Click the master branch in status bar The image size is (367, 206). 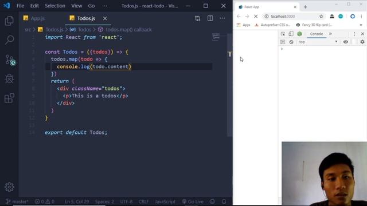coord(17,201)
